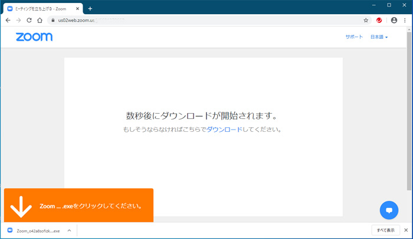Minimize the Chrome window
This screenshot has width=413, height=239.
373,5
